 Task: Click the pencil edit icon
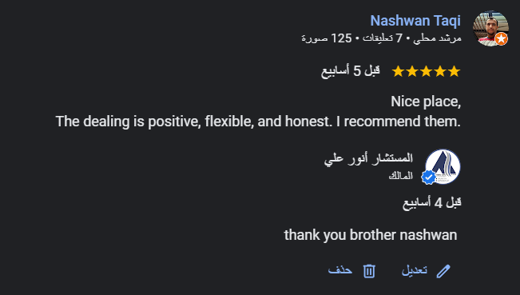(443, 271)
